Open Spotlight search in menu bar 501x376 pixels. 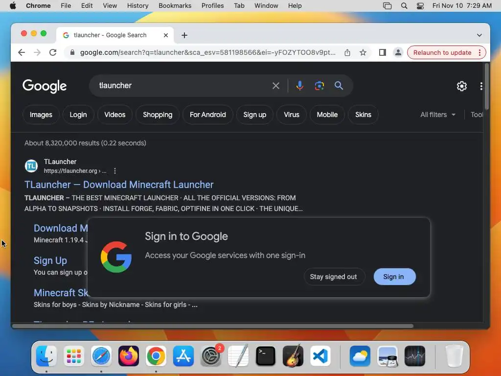[404, 6]
